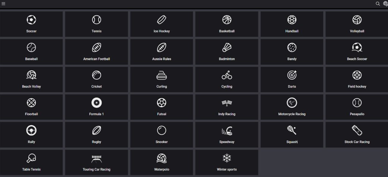The height and width of the screenshot is (177, 388).
Task: Click the "Field hockey" label
Action: click(357, 86)
